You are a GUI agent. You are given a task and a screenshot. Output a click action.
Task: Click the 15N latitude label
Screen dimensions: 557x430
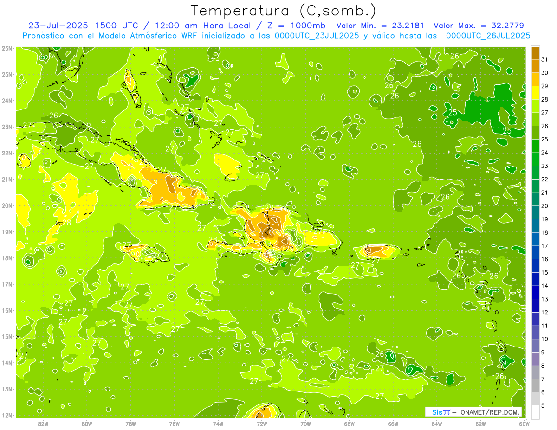click(x=7, y=337)
